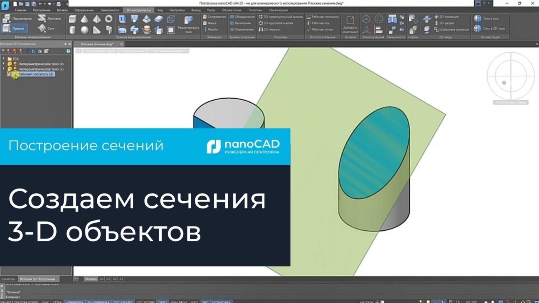Open the 3D-зеркало (3D mirror) tool
The width and height of the screenshot is (539, 303).
272,29
